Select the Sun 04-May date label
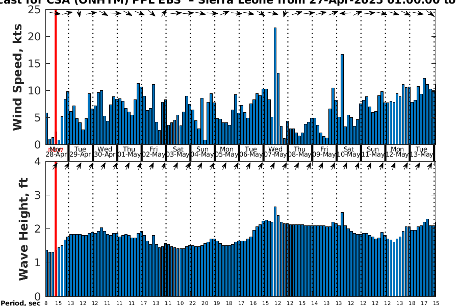 click(x=202, y=152)
